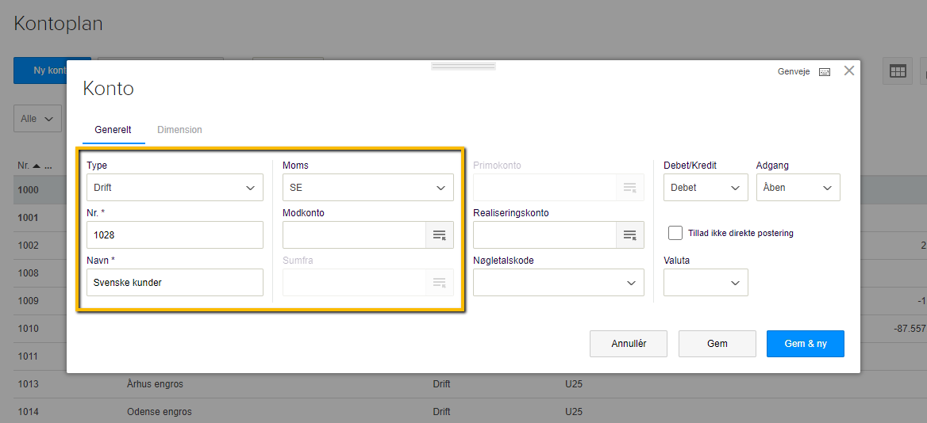Expand the Type dropdown showing Drift
Screen dimensions: 927x423
[175, 188]
